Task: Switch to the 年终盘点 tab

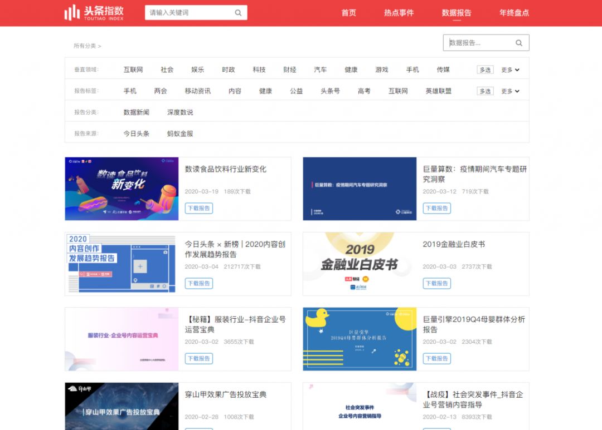Action: pyautogui.click(x=513, y=12)
